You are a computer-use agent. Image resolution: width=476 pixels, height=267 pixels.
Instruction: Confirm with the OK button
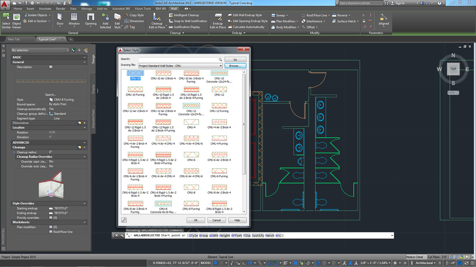[x=196, y=220]
